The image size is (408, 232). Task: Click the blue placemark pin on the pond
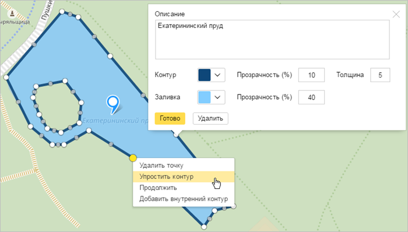[x=113, y=104]
